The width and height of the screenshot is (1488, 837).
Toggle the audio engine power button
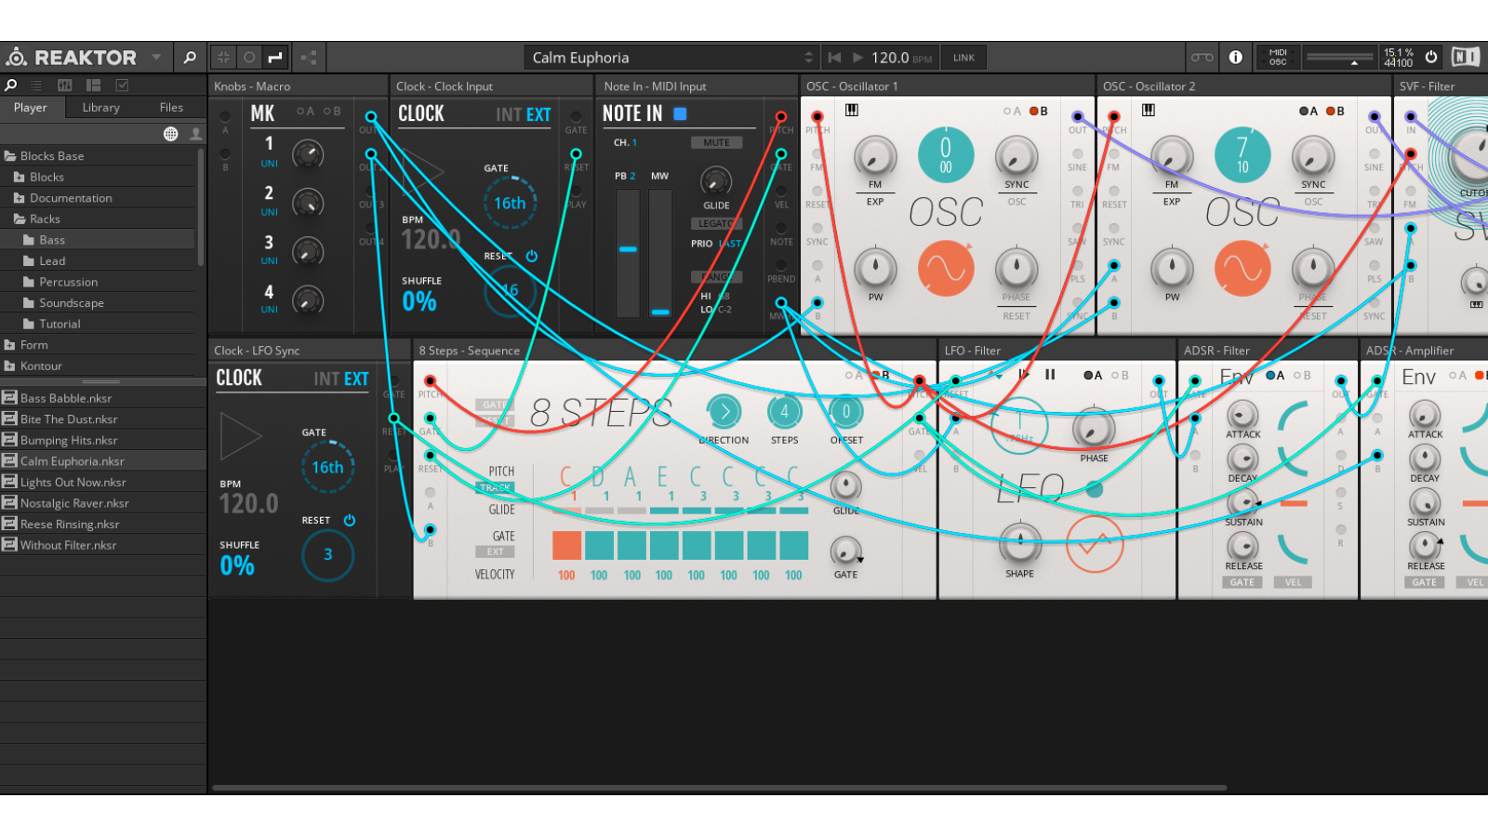tap(1431, 57)
